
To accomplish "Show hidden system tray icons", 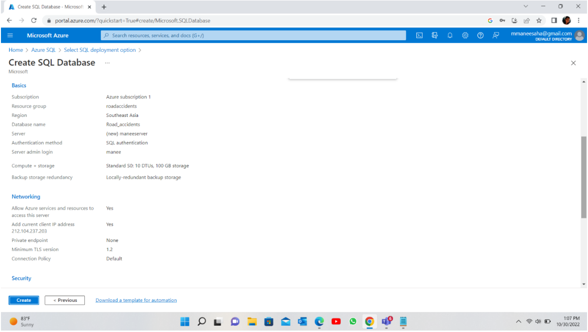I will pos(518,321).
